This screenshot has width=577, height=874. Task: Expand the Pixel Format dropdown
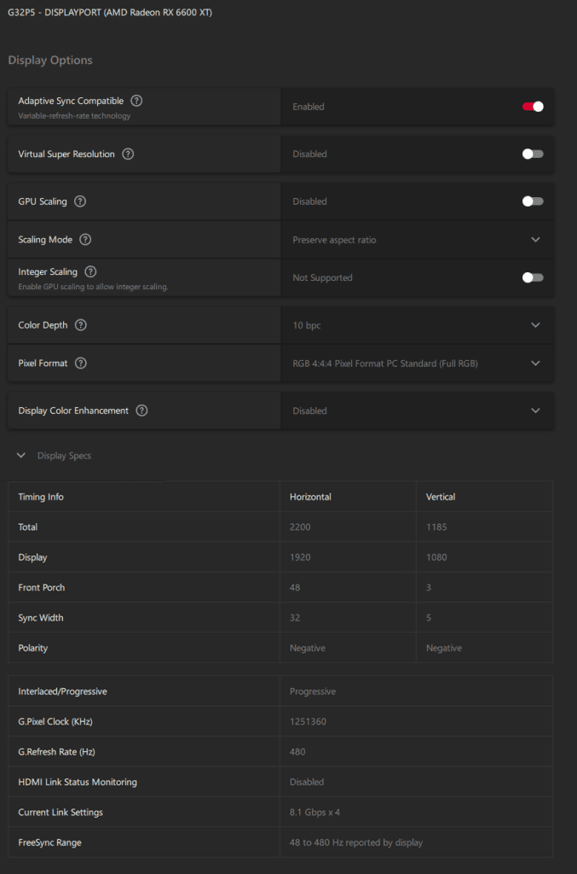pos(417,364)
